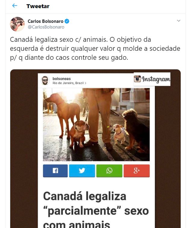Click the chevron next to Brazil location

pyautogui.click(x=86, y=83)
